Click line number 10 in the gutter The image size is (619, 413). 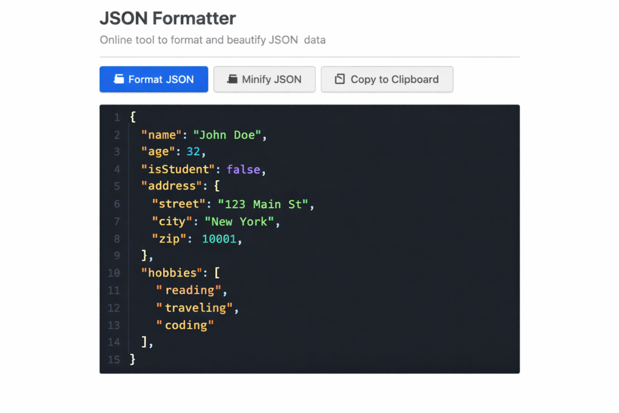coord(114,273)
